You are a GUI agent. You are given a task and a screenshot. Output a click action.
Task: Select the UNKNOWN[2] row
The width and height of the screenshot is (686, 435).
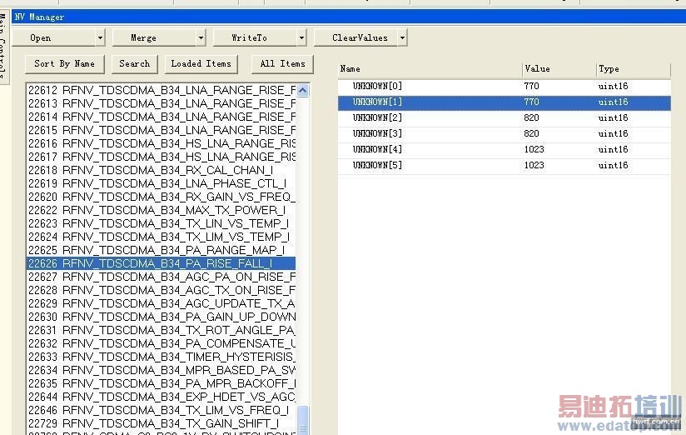point(504,118)
